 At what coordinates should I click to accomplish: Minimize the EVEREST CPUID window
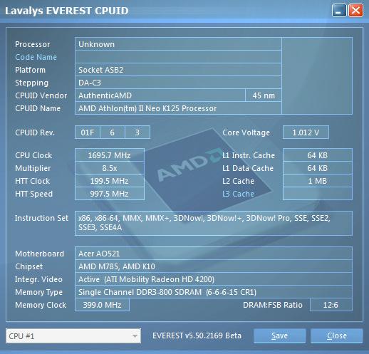click(339, 11)
